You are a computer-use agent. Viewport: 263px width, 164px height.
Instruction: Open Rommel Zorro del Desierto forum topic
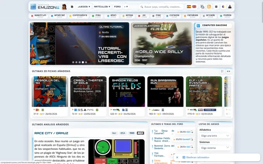[x=164, y=147]
